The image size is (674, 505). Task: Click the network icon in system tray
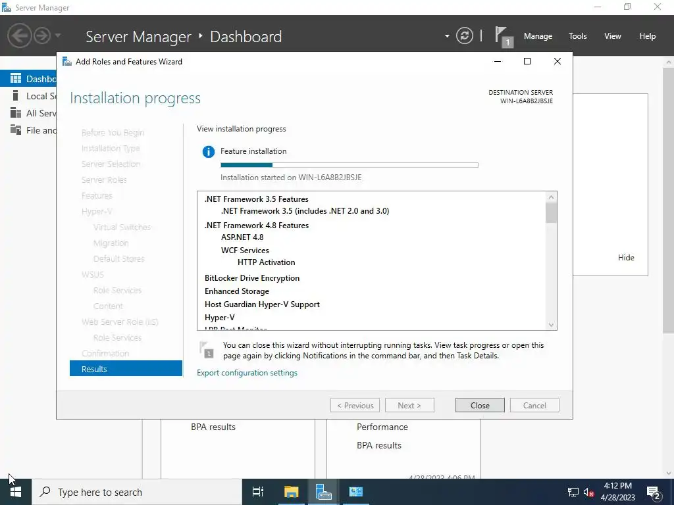(x=573, y=492)
